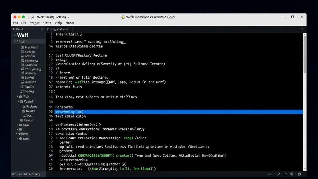Click the folder icon beside Rlak
The width and height of the screenshot is (318, 179).
coord(21,97)
